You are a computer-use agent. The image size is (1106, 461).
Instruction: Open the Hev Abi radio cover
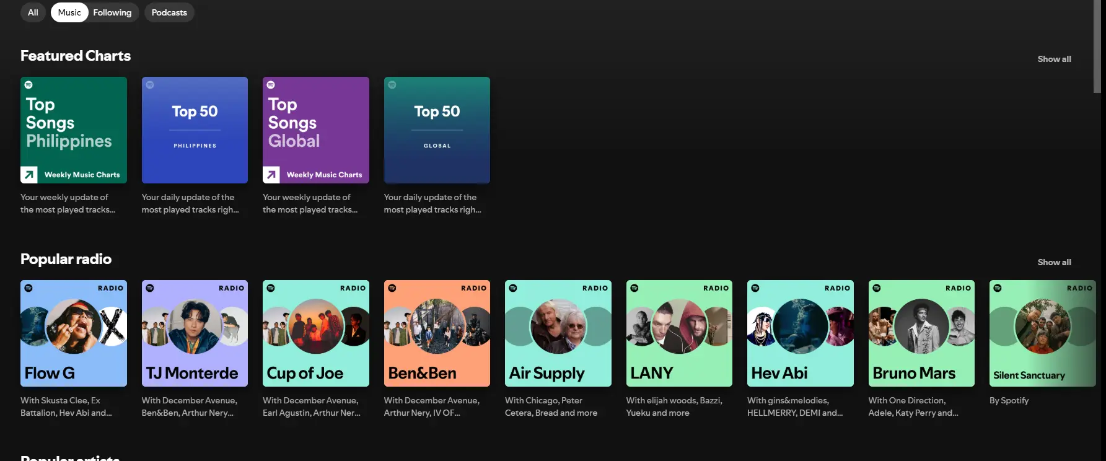(x=801, y=333)
